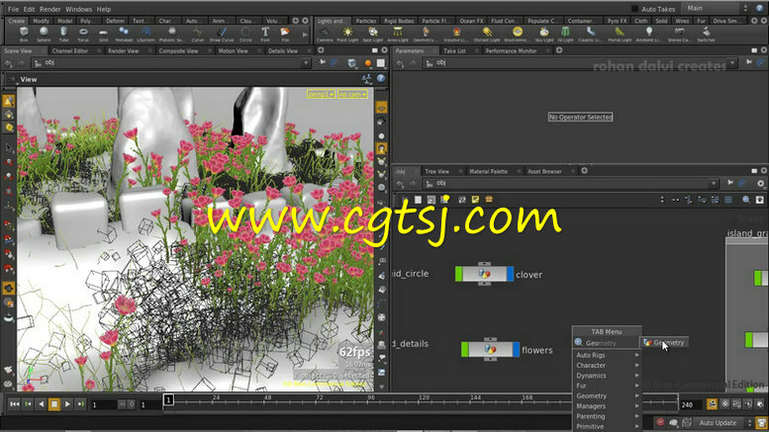Expand the network editor obj path dropdown

[x=714, y=184]
